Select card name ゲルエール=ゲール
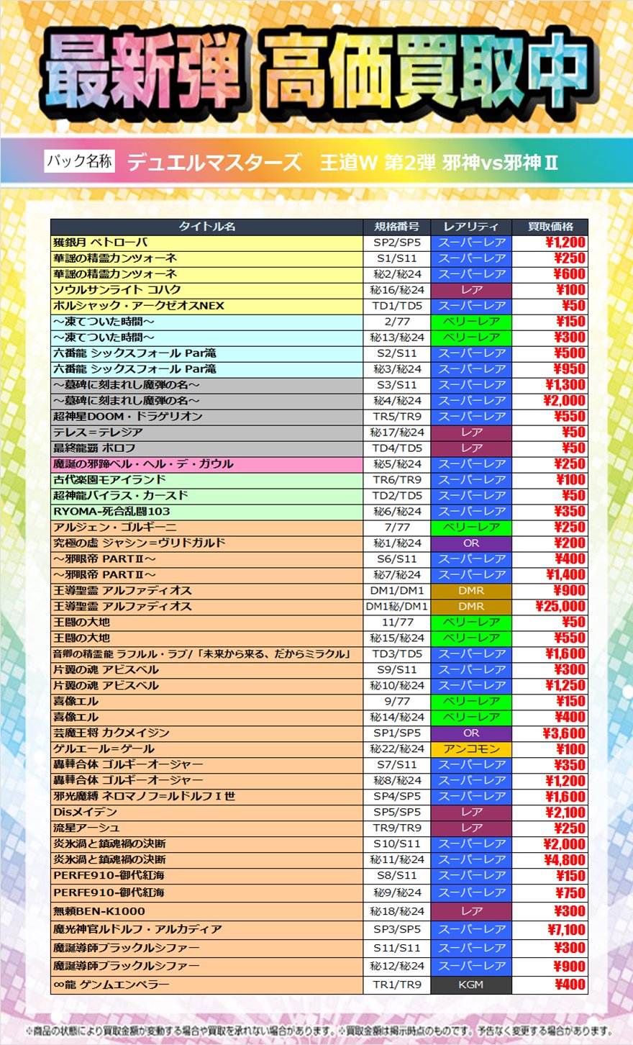 coord(104,749)
